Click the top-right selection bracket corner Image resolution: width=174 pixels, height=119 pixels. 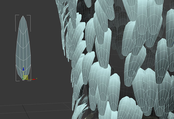coord(30,16)
